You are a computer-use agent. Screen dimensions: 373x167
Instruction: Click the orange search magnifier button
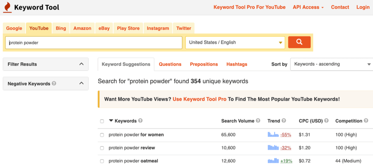pos(299,42)
